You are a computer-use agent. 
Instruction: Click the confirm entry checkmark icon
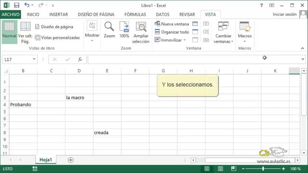[x=67, y=59]
